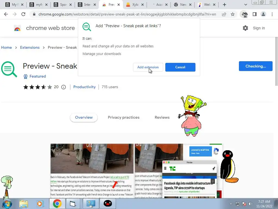Click the taskbar clock showing 7:27 AM
The width and height of the screenshot is (278, 209).
pyautogui.click(x=264, y=204)
